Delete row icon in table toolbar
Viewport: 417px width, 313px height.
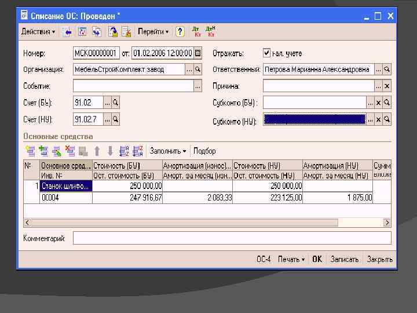pyautogui.click(x=70, y=151)
